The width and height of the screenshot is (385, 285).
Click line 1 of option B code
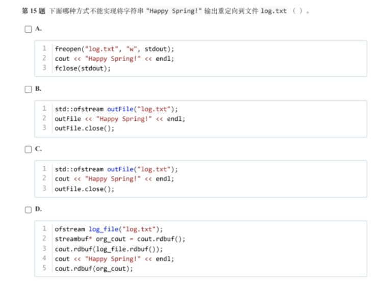click(116, 109)
